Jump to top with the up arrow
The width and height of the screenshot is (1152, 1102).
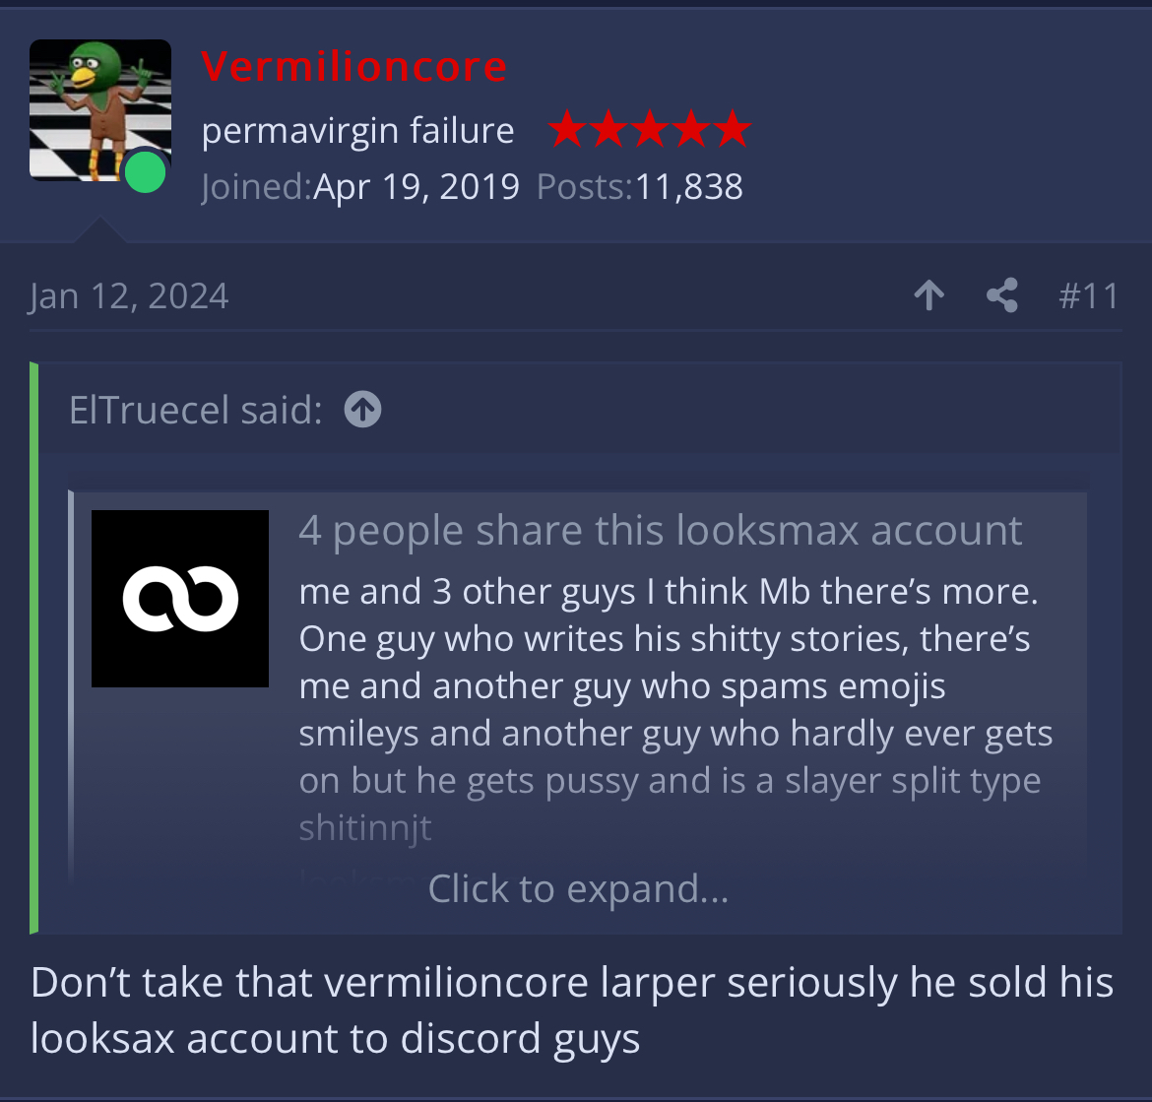pyautogui.click(x=929, y=295)
